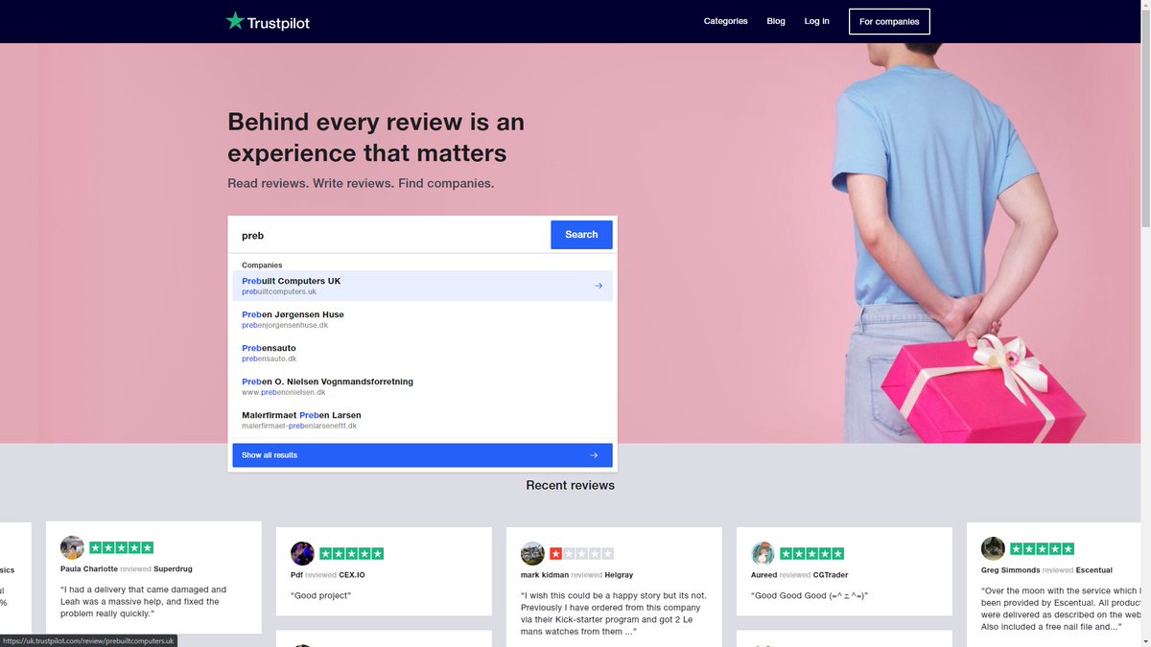
Task: Open the Prebensauto suggestion
Action: [422, 353]
